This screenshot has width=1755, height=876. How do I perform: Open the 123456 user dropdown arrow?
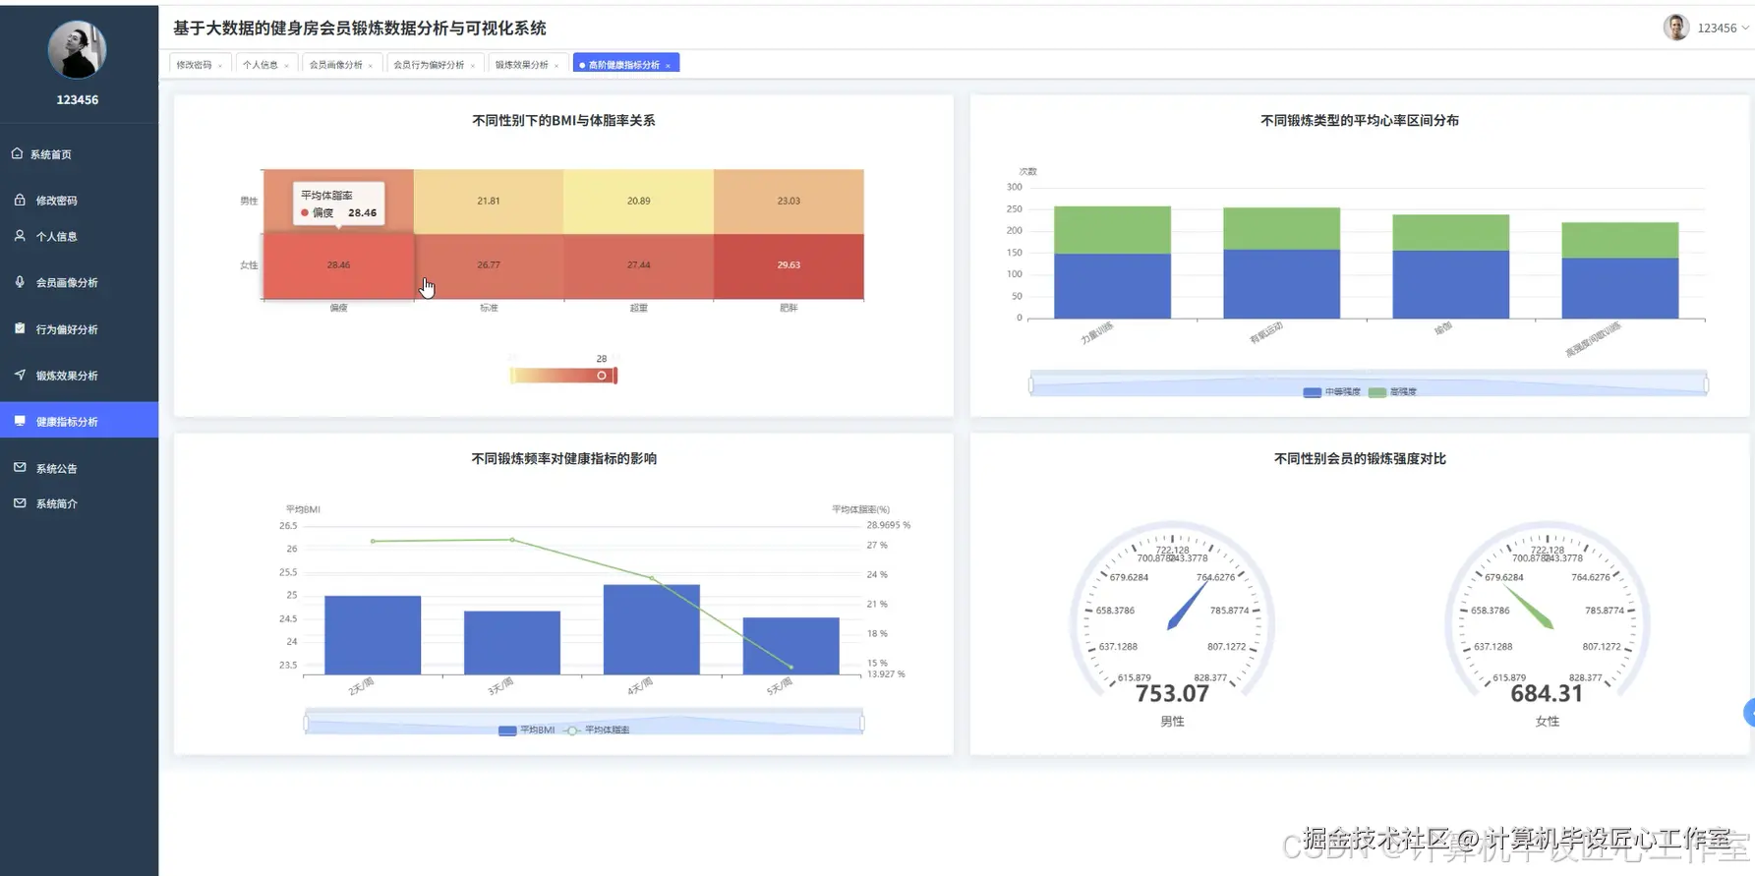(x=1745, y=28)
